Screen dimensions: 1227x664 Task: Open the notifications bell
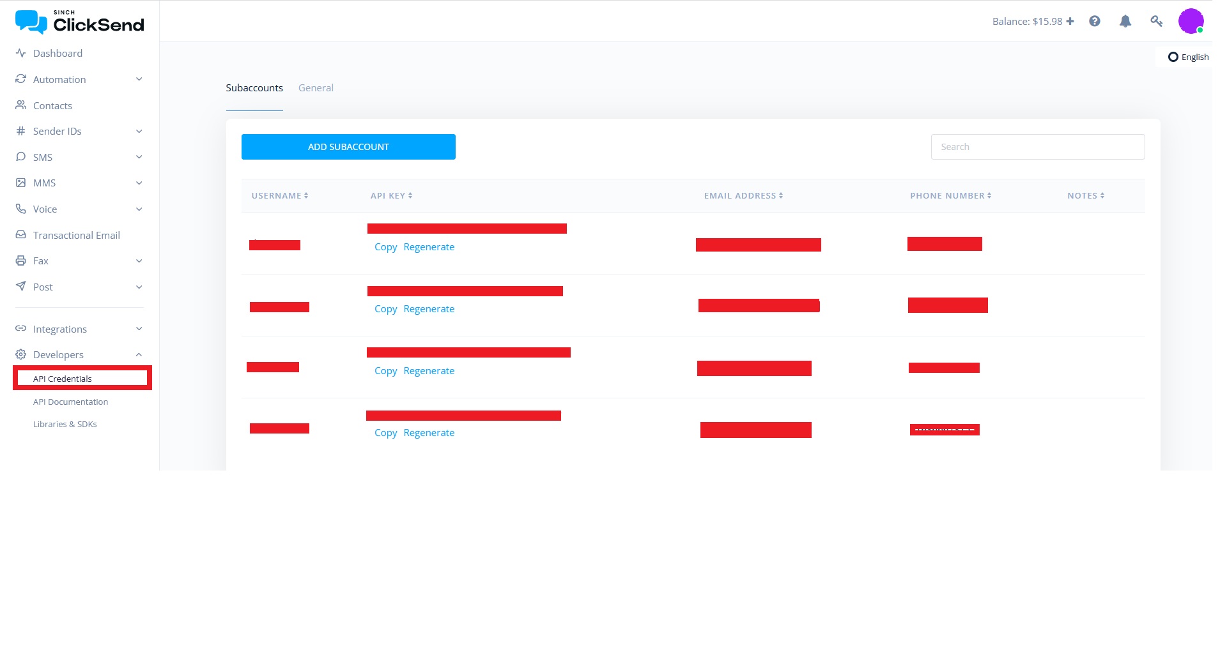(x=1125, y=21)
